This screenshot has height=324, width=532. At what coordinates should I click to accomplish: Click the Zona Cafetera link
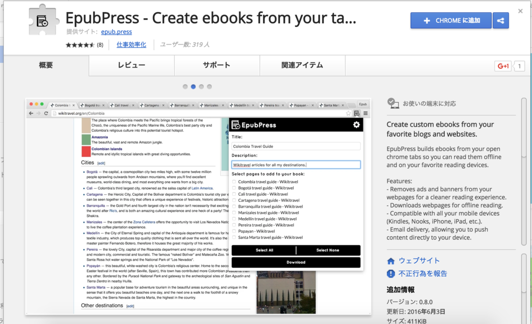(144, 222)
